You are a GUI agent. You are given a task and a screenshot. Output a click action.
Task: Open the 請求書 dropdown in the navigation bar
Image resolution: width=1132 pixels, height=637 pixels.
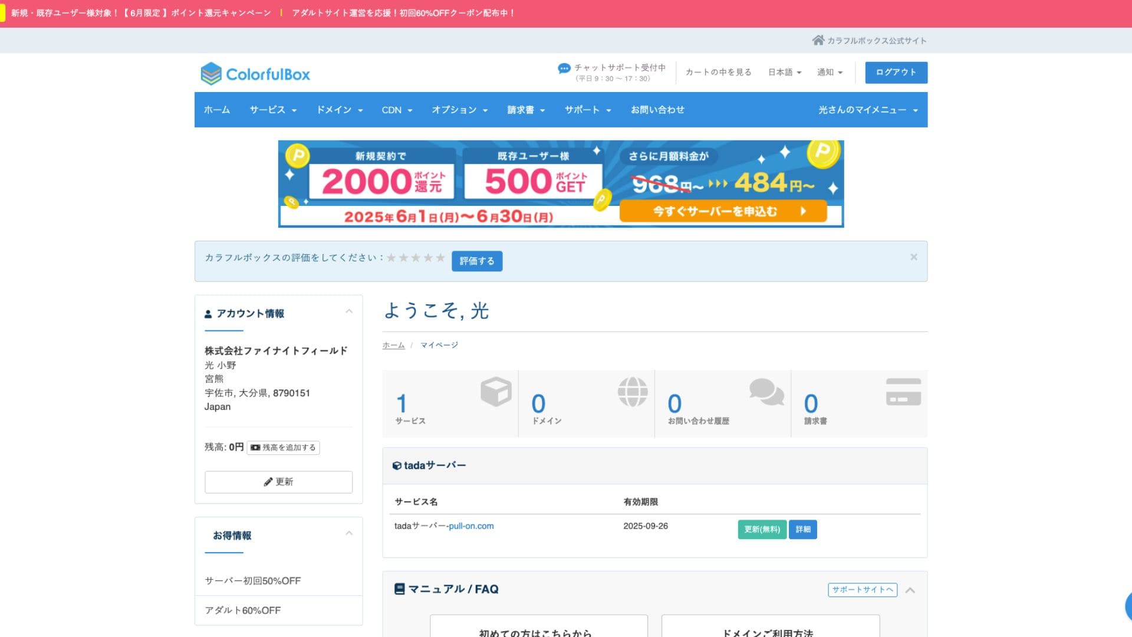pos(526,110)
